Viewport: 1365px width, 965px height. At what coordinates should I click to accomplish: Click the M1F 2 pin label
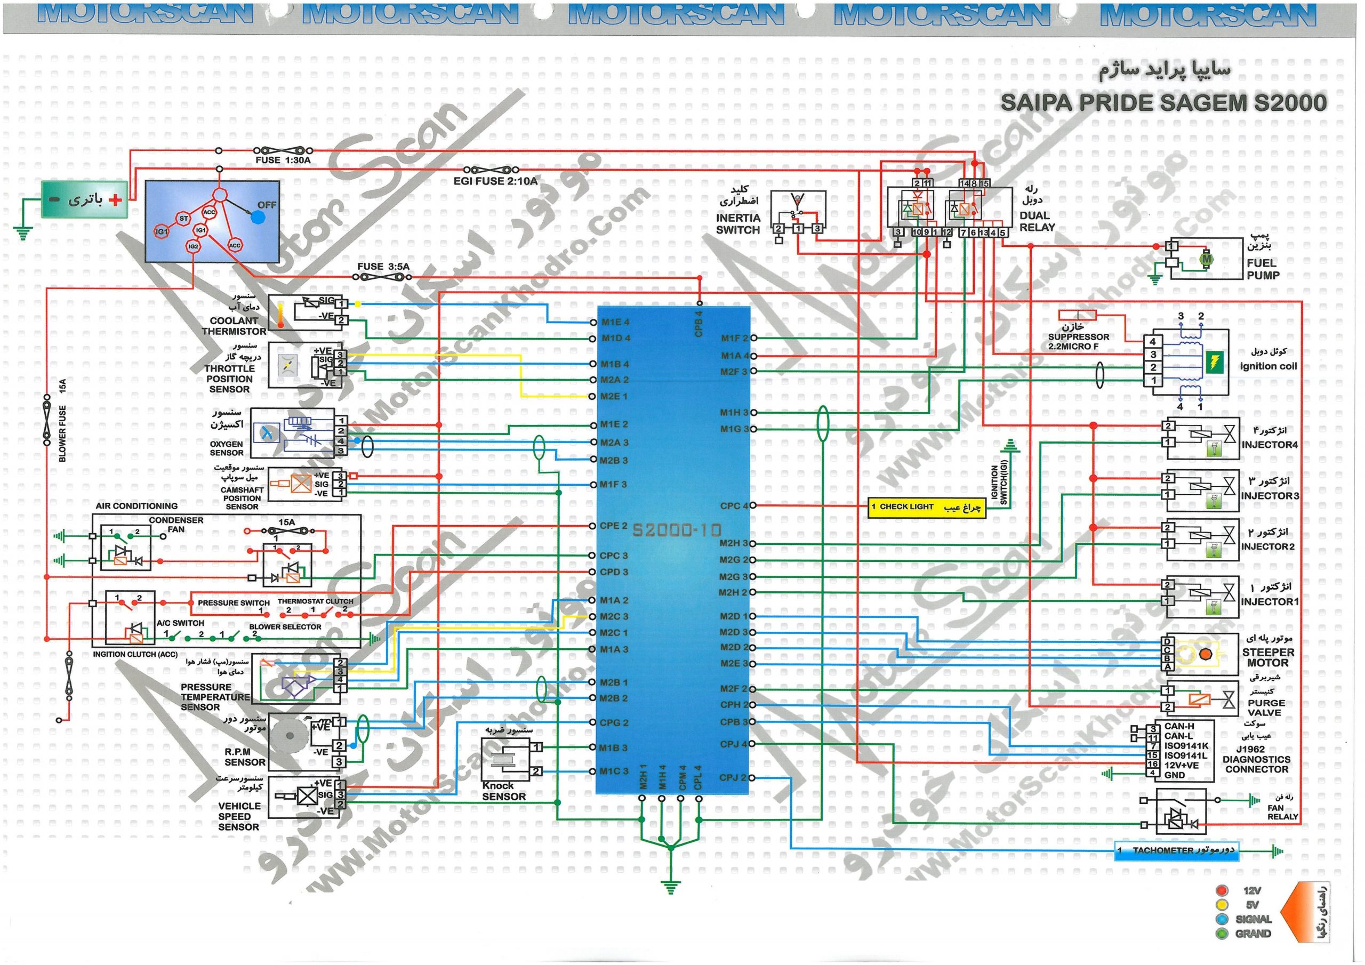735,339
